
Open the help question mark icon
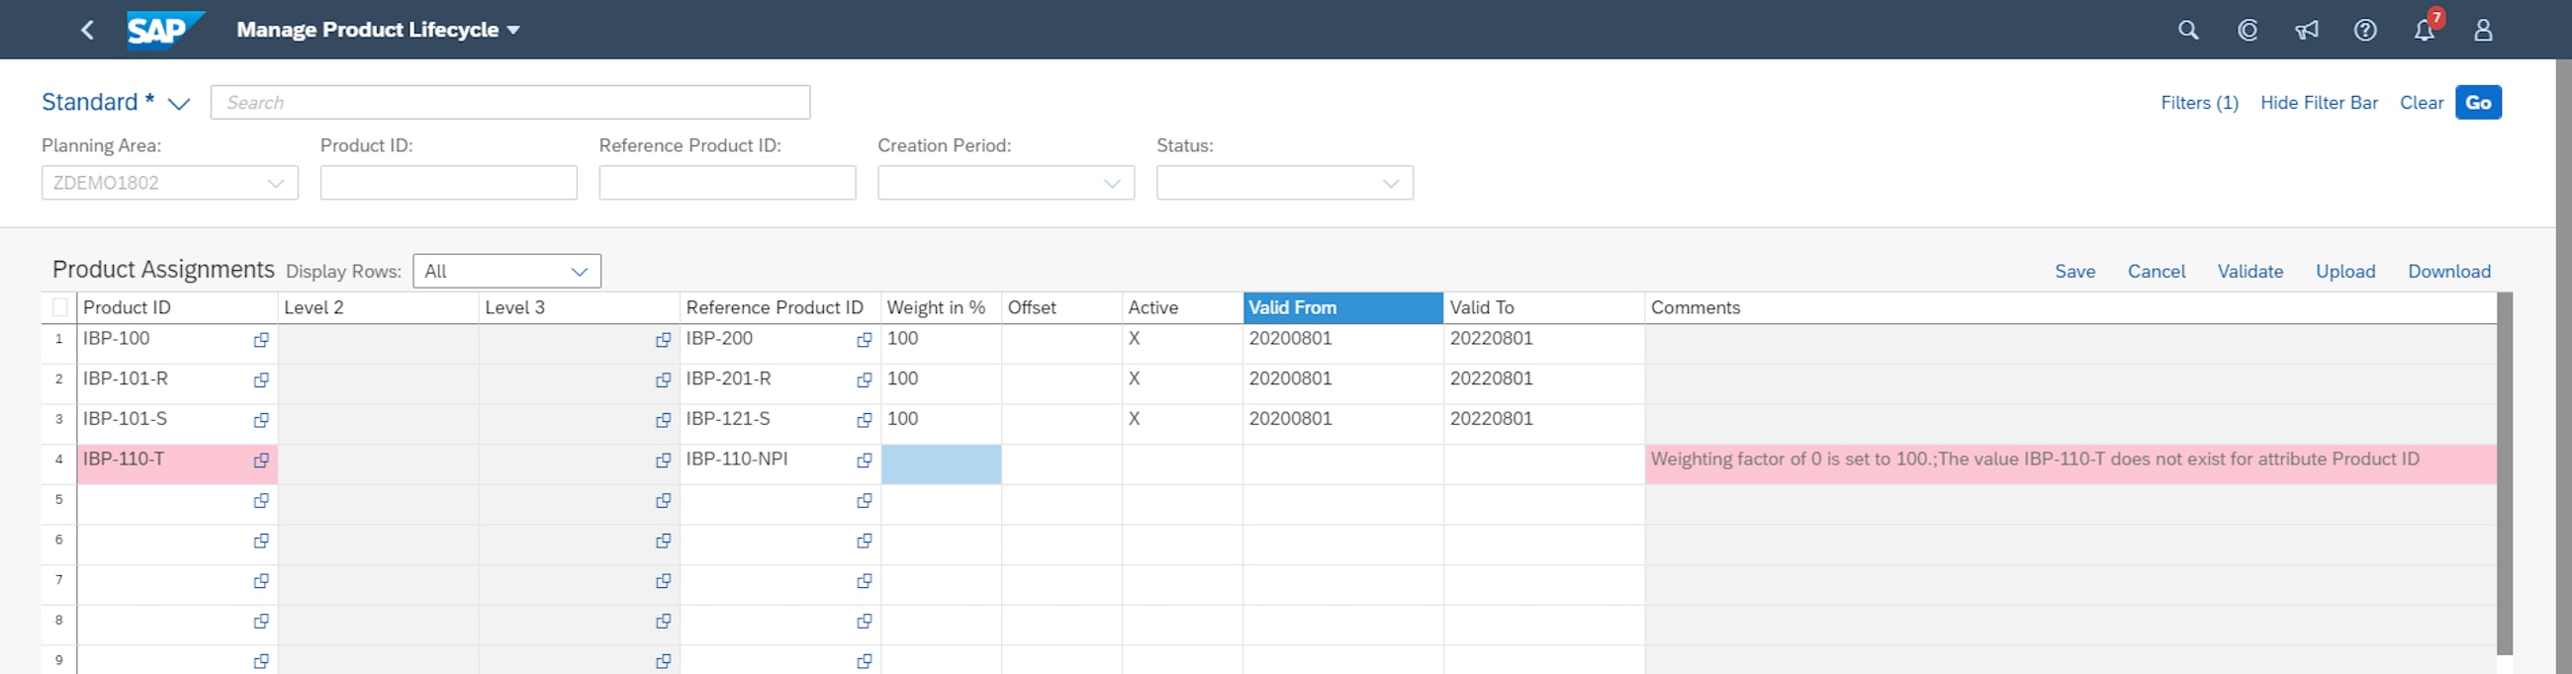click(x=2365, y=30)
